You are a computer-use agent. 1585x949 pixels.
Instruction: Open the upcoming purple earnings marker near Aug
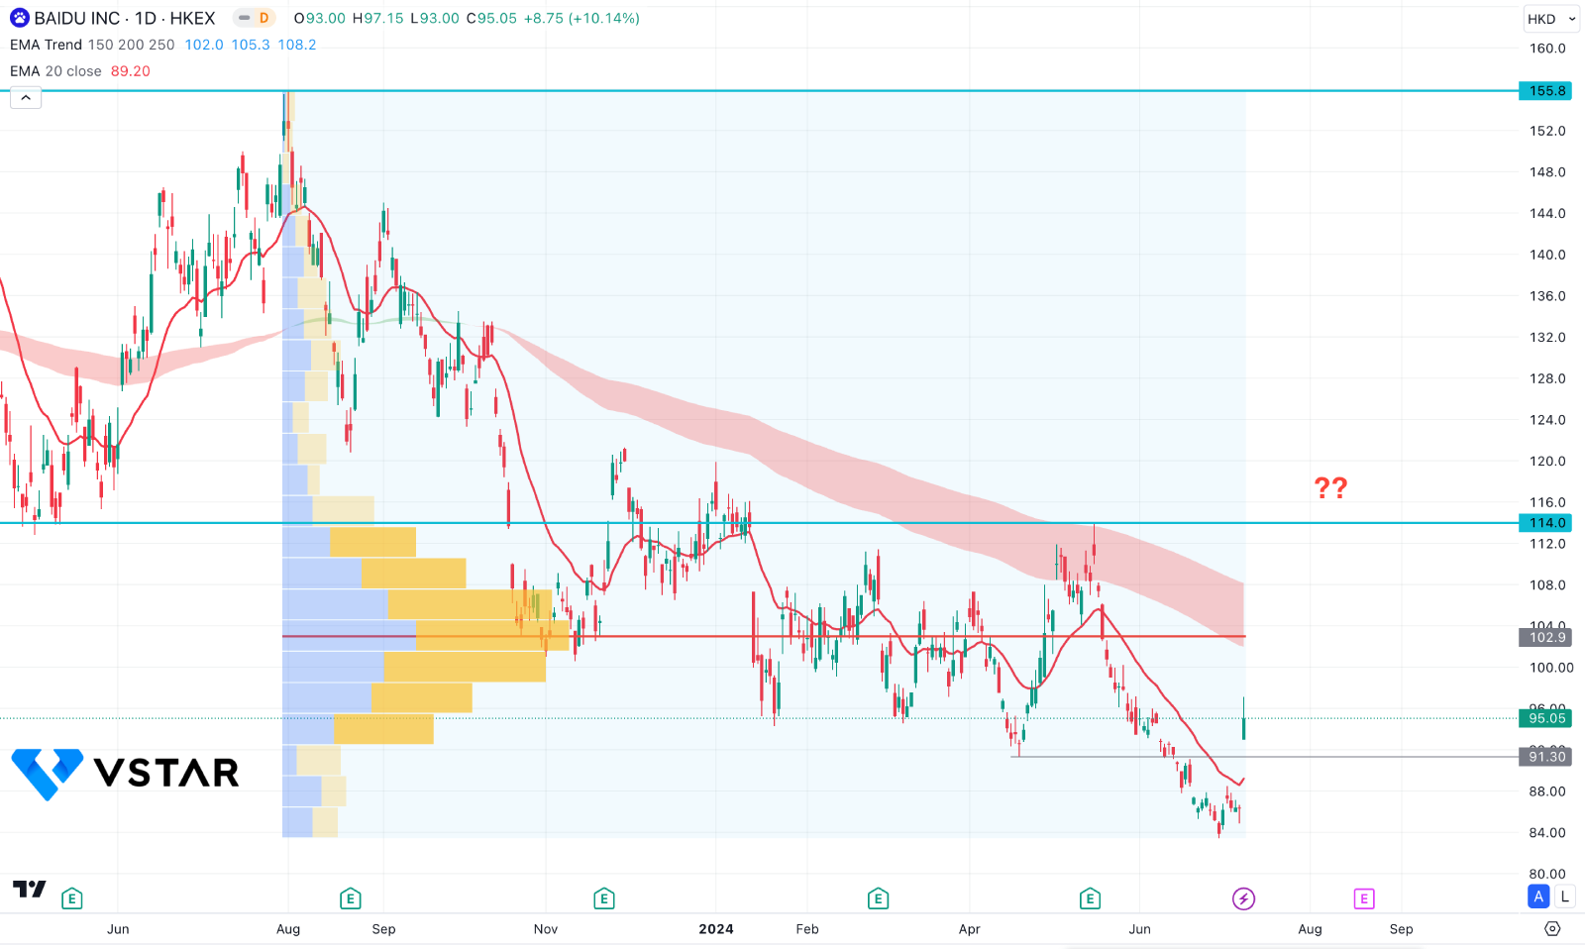point(1364,898)
